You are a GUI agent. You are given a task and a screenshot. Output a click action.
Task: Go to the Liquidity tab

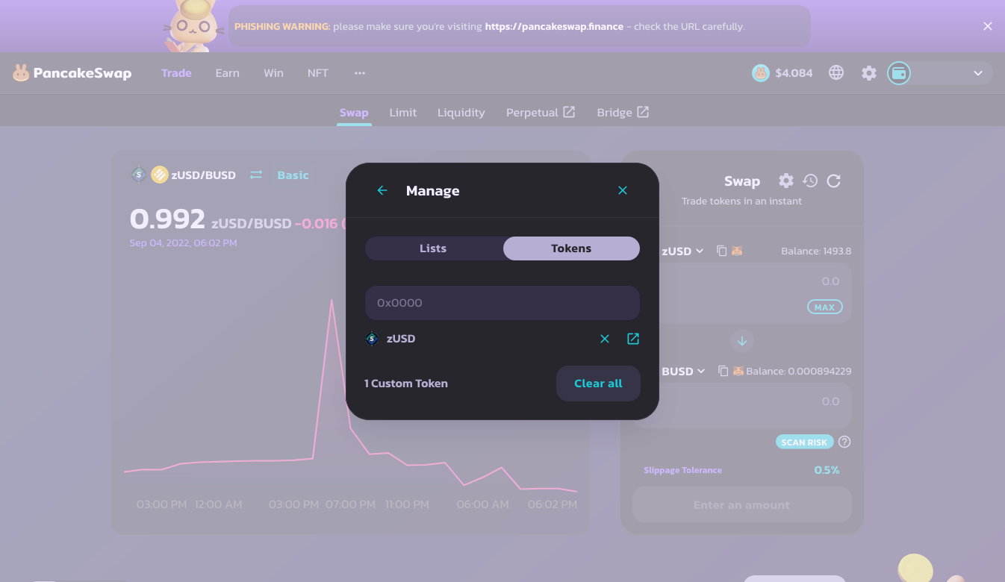461,113
